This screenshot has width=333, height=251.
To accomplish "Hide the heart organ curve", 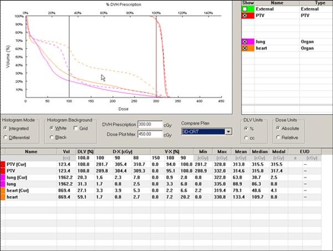I will [244, 48].
